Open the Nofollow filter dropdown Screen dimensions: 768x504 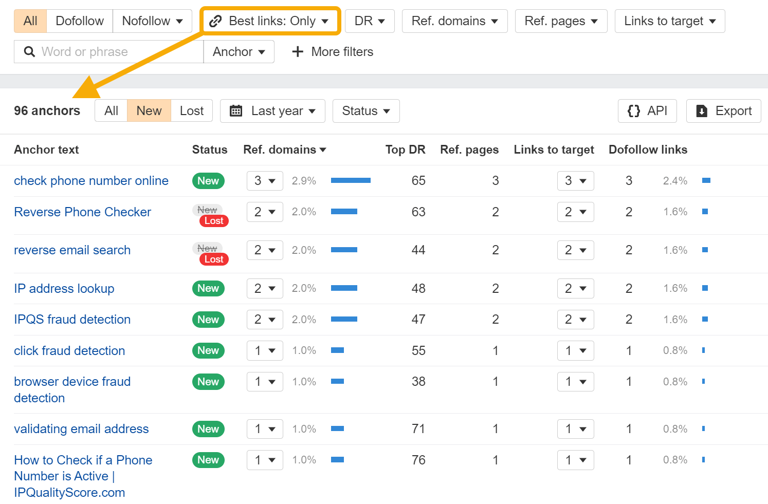click(152, 21)
